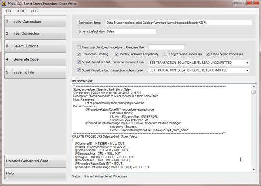Click the SQLDJ application icon in title bar

(x=4, y=4)
